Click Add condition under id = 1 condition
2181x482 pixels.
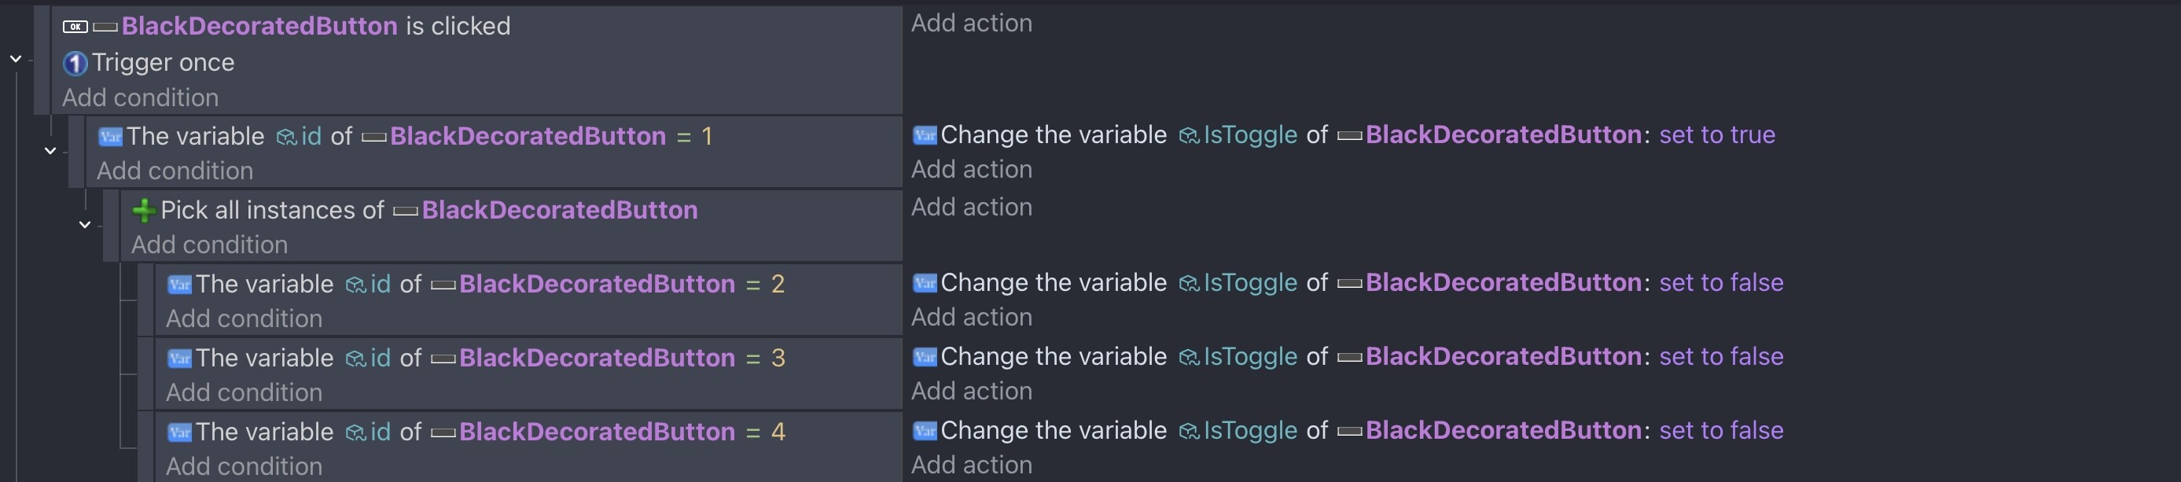click(x=175, y=171)
